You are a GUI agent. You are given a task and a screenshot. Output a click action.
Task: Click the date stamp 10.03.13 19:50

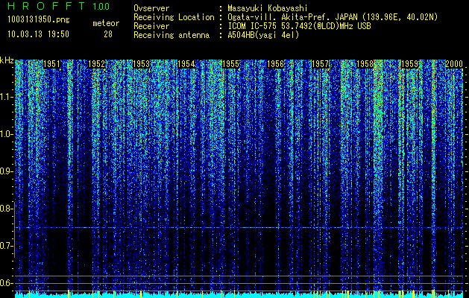[x=38, y=34]
